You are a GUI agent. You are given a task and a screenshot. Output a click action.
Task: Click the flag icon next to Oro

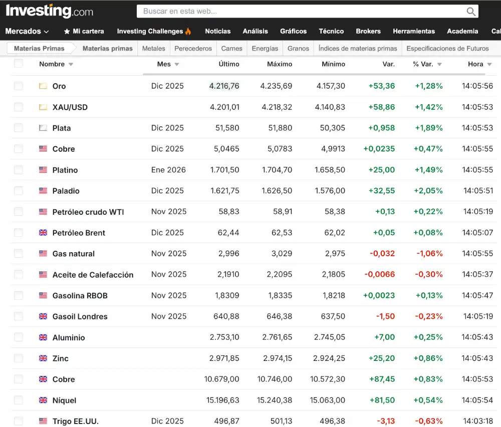pos(43,86)
